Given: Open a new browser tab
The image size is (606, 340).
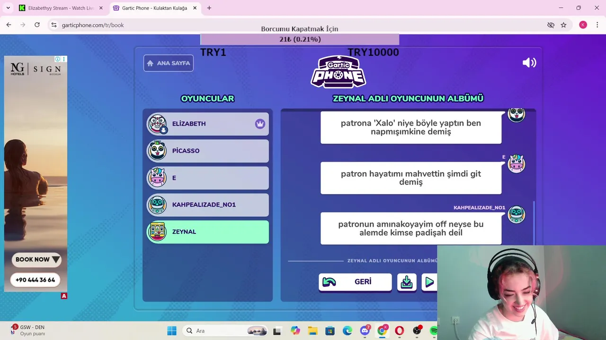Looking at the screenshot, I should pos(209,8).
